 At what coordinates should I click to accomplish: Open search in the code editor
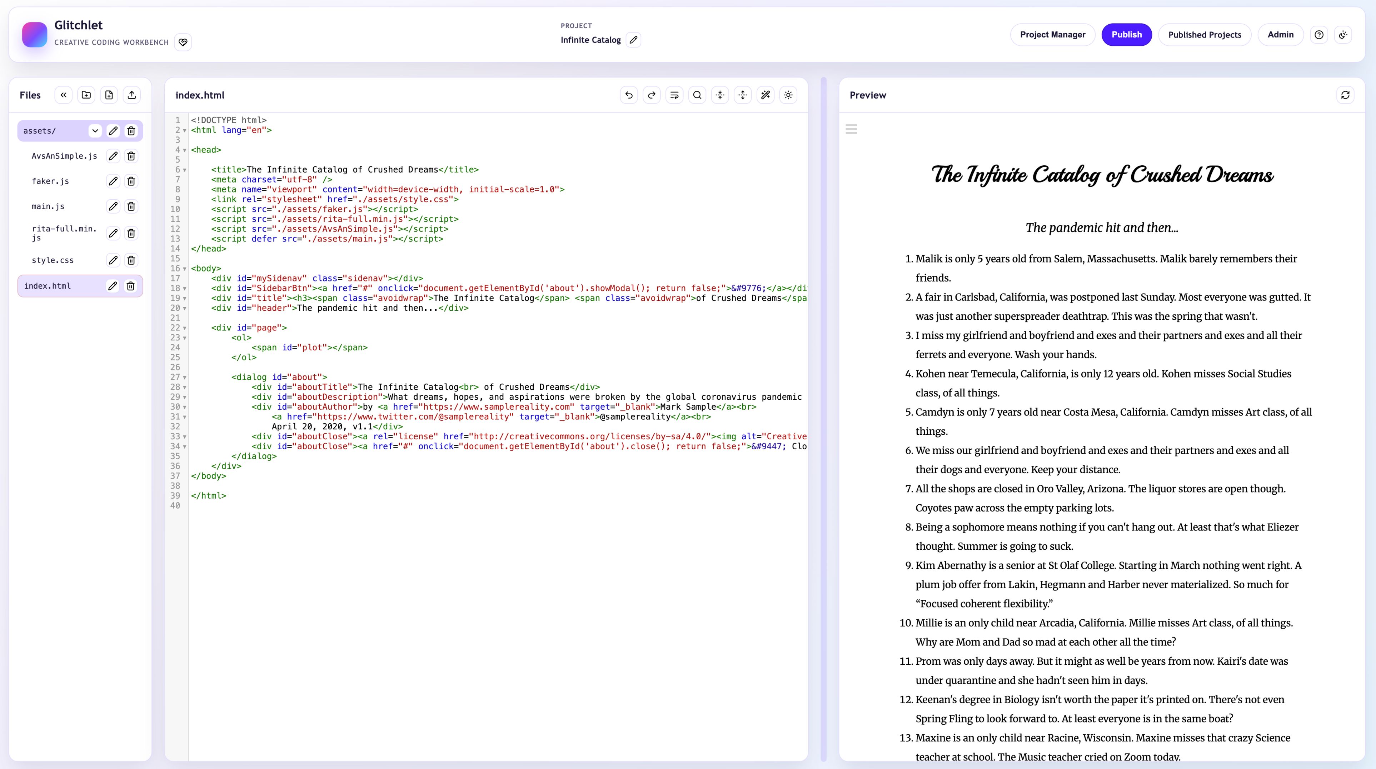(697, 95)
